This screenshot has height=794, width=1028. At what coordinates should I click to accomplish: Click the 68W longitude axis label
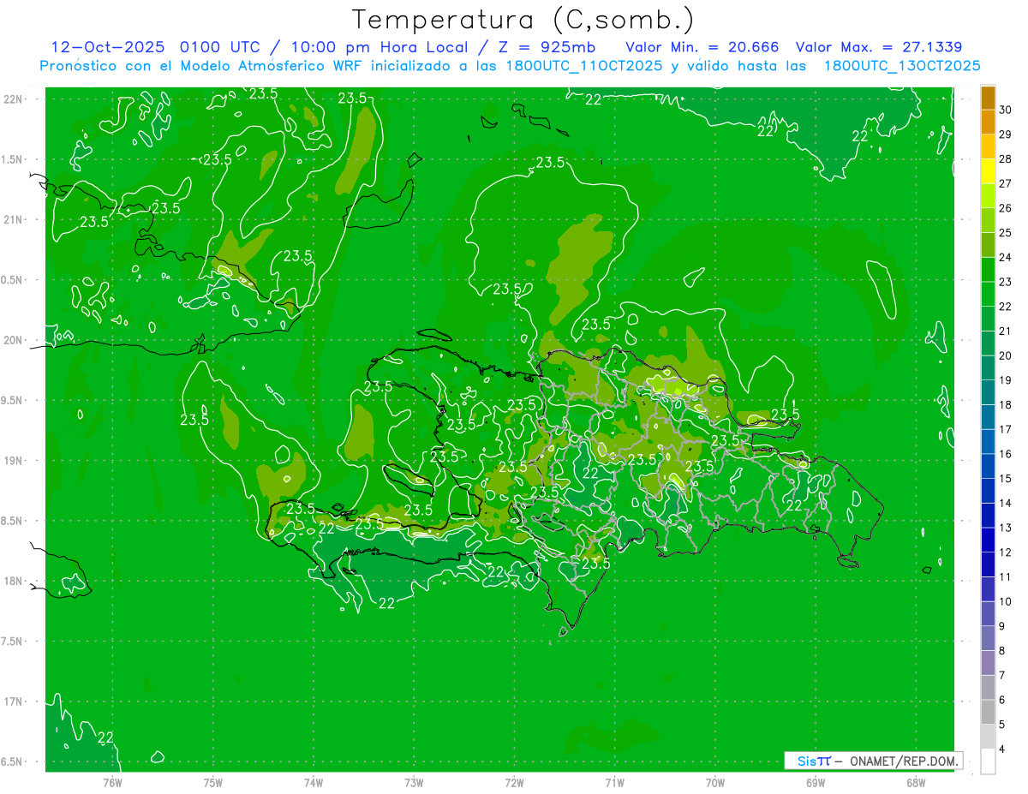coord(915,783)
